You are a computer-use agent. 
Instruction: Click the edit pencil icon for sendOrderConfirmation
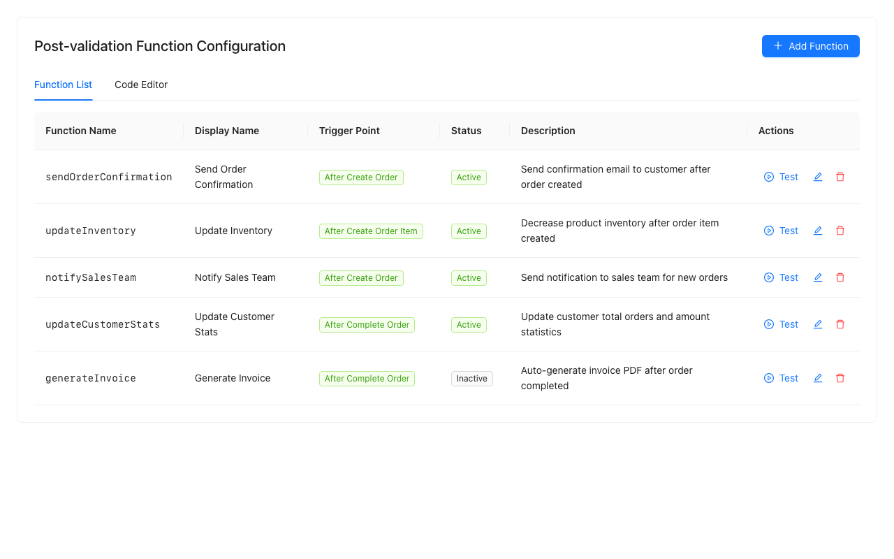818,177
